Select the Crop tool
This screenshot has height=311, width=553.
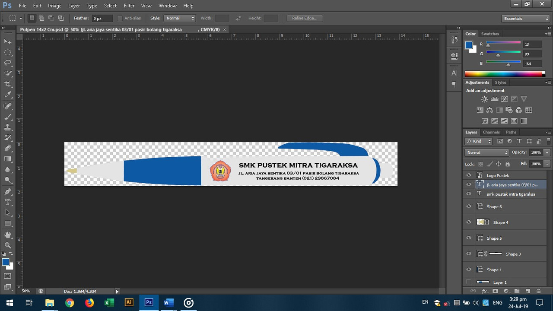tap(8, 84)
